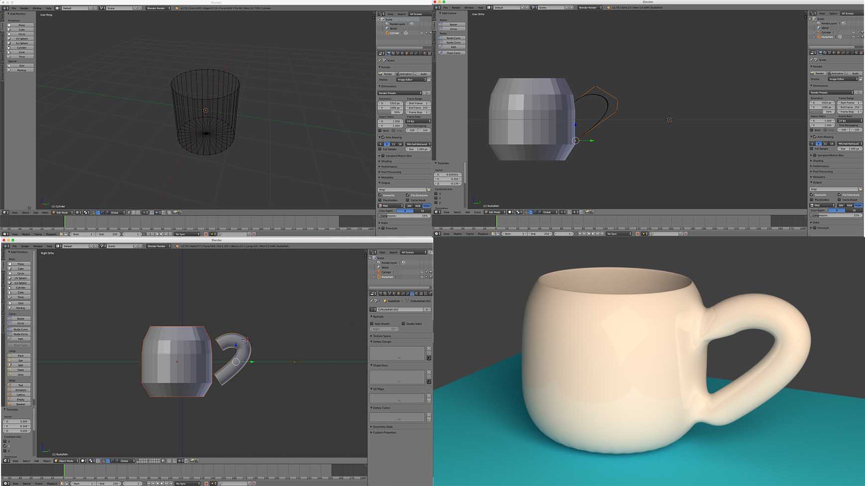Click the curve name field in bottom-left window
Screen dimensions: 865x486
click(x=399, y=310)
